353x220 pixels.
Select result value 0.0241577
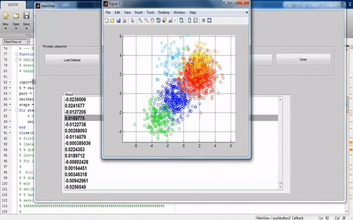75,106
